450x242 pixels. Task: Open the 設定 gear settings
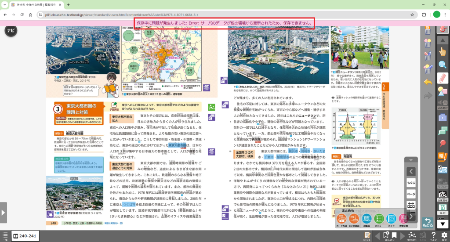point(444,236)
